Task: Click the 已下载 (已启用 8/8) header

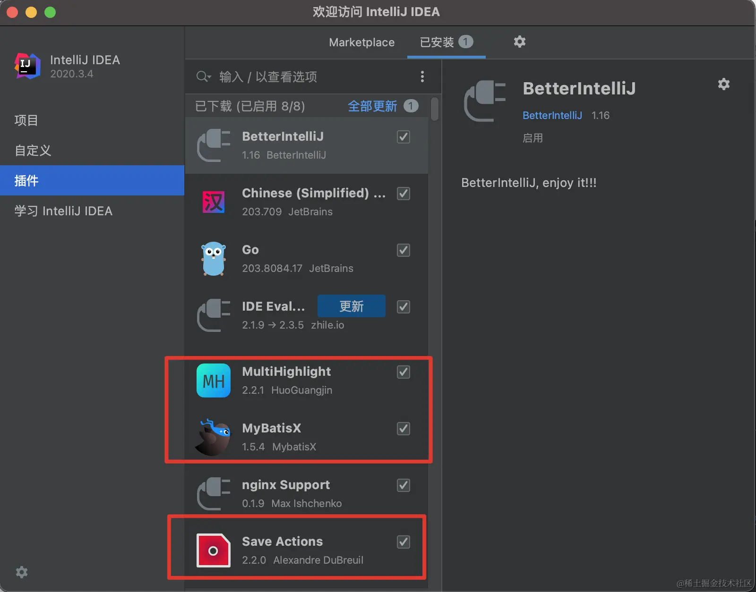Action: [250, 106]
